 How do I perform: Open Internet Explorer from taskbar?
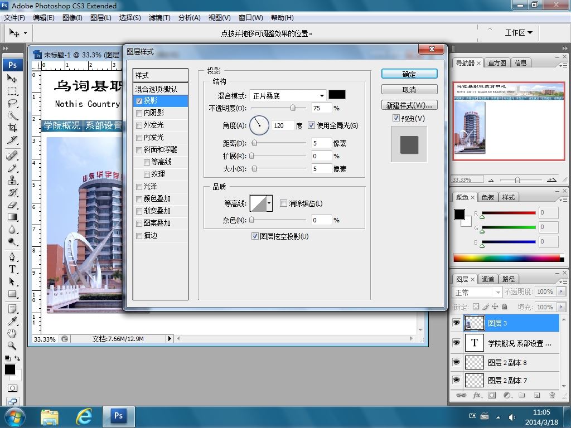point(84,416)
